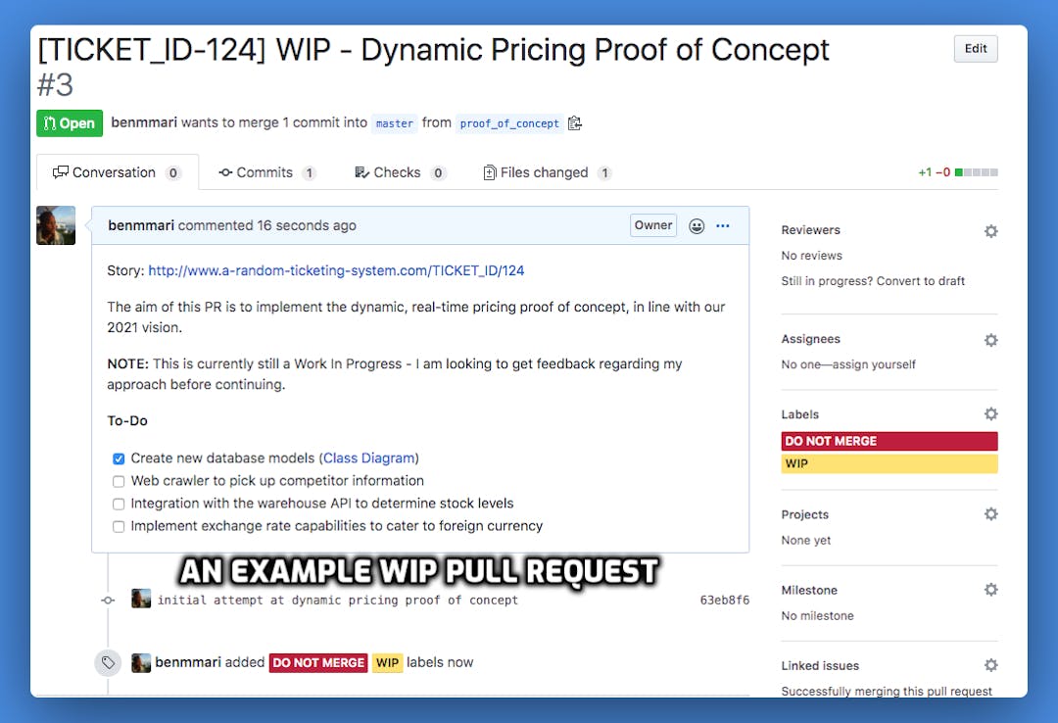Viewport: 1058px width, 723px height.
Task: Open the Linked issues settings gear
Action: click(990, 665)
